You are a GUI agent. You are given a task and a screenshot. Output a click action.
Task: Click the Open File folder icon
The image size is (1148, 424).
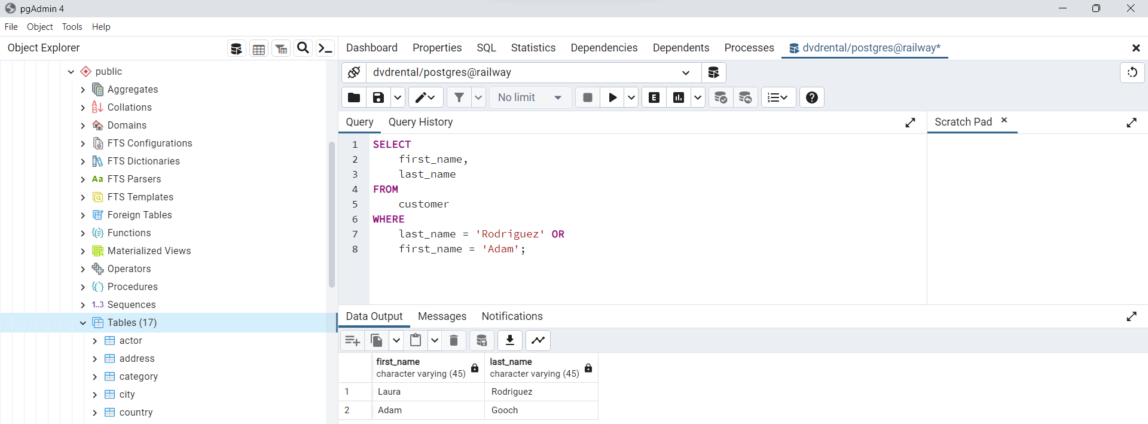click(x=354, y=97)
